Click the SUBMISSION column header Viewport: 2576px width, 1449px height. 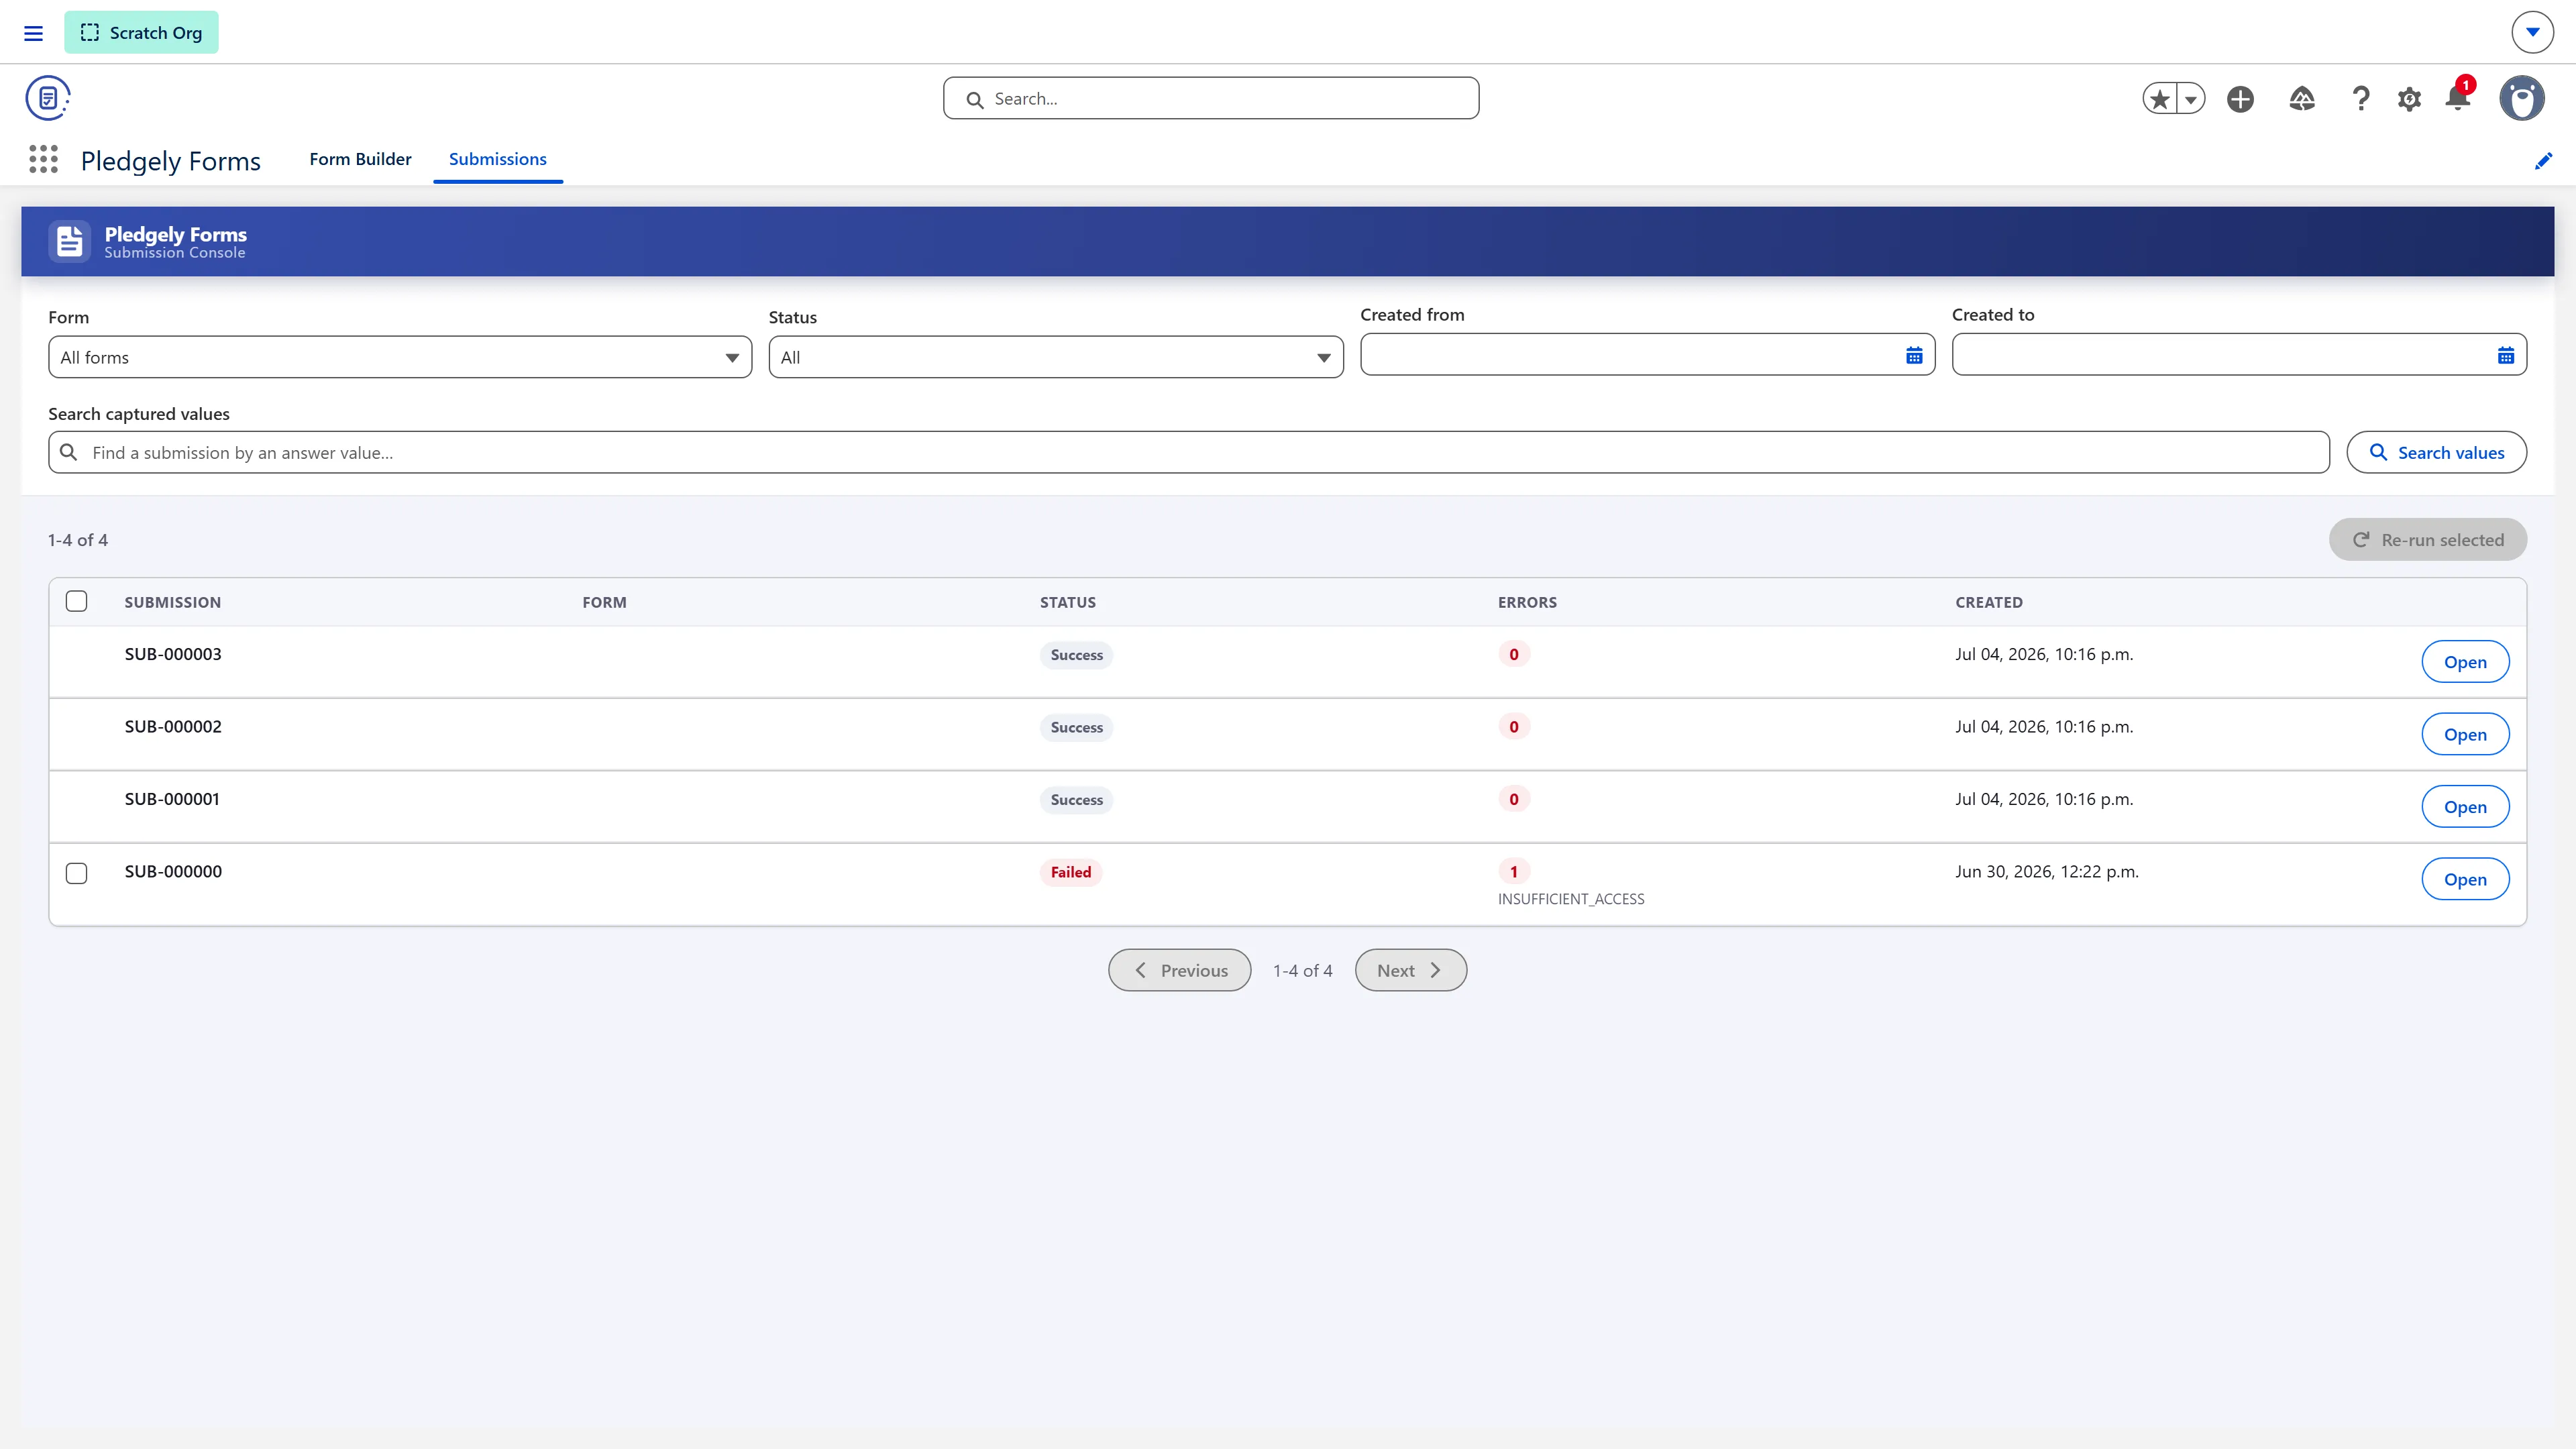173,602
